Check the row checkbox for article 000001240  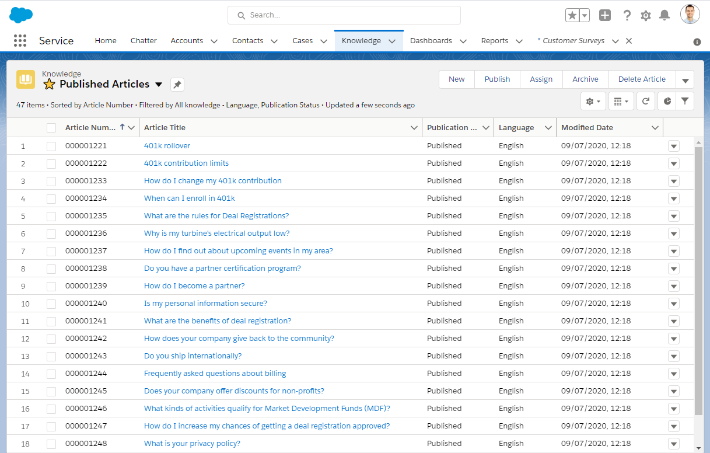pyautogui.click(x=51, y=303)
